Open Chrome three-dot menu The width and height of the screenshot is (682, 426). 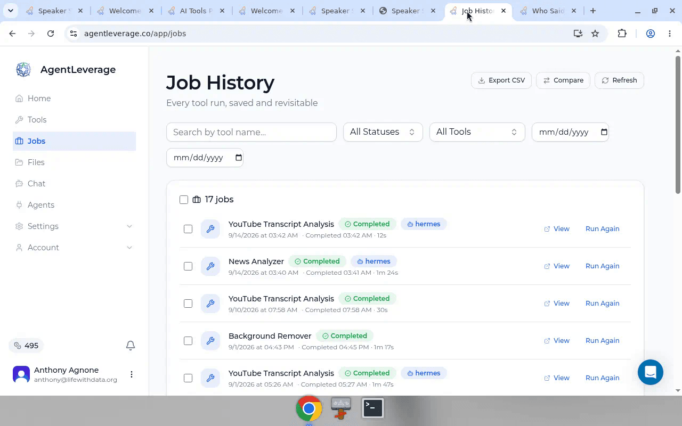(670, 34)
